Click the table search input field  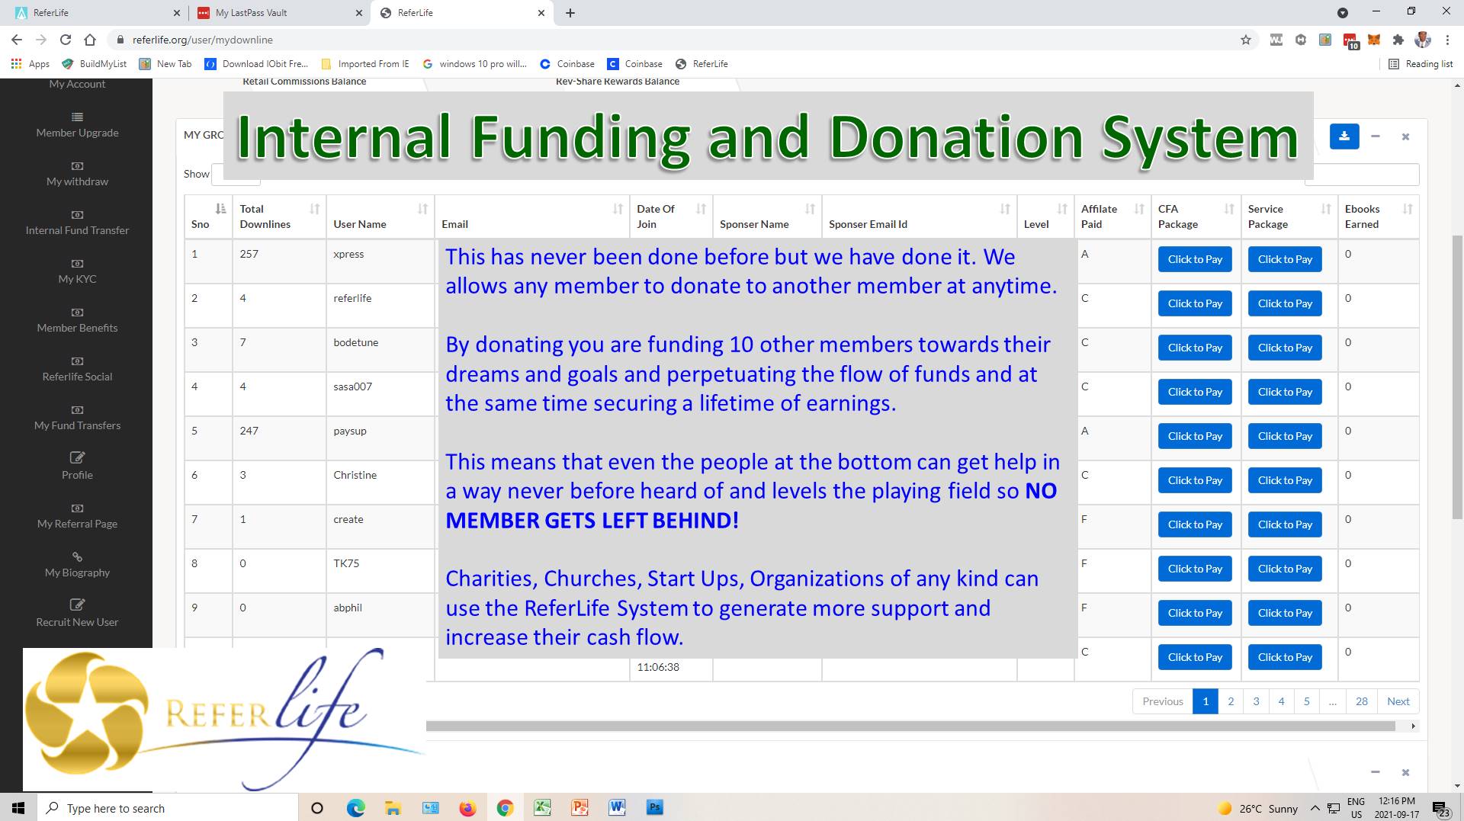tap(1362, 175)
